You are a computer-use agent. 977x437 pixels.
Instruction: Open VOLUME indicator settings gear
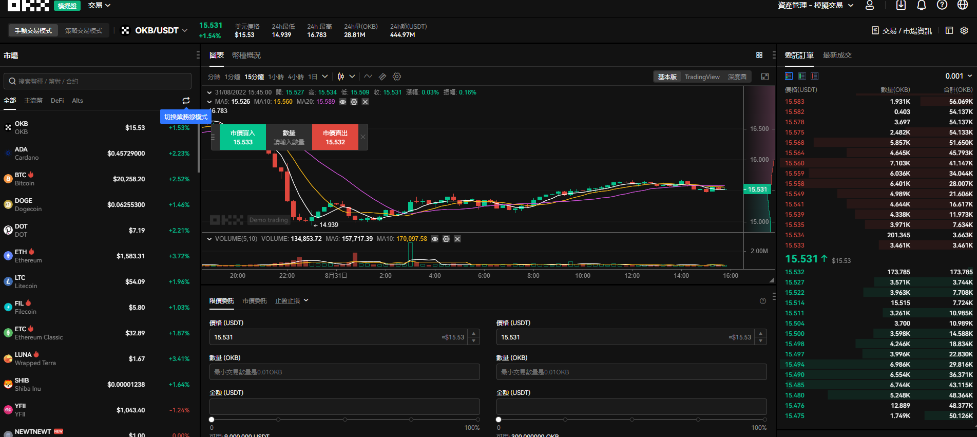click(x=446, y=239)
